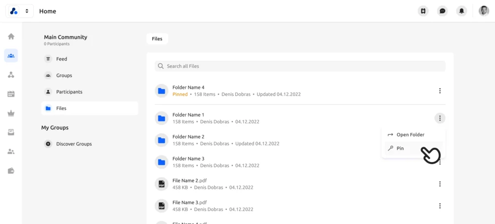Open options menu for File Name 3.pdf

point(440,206)
